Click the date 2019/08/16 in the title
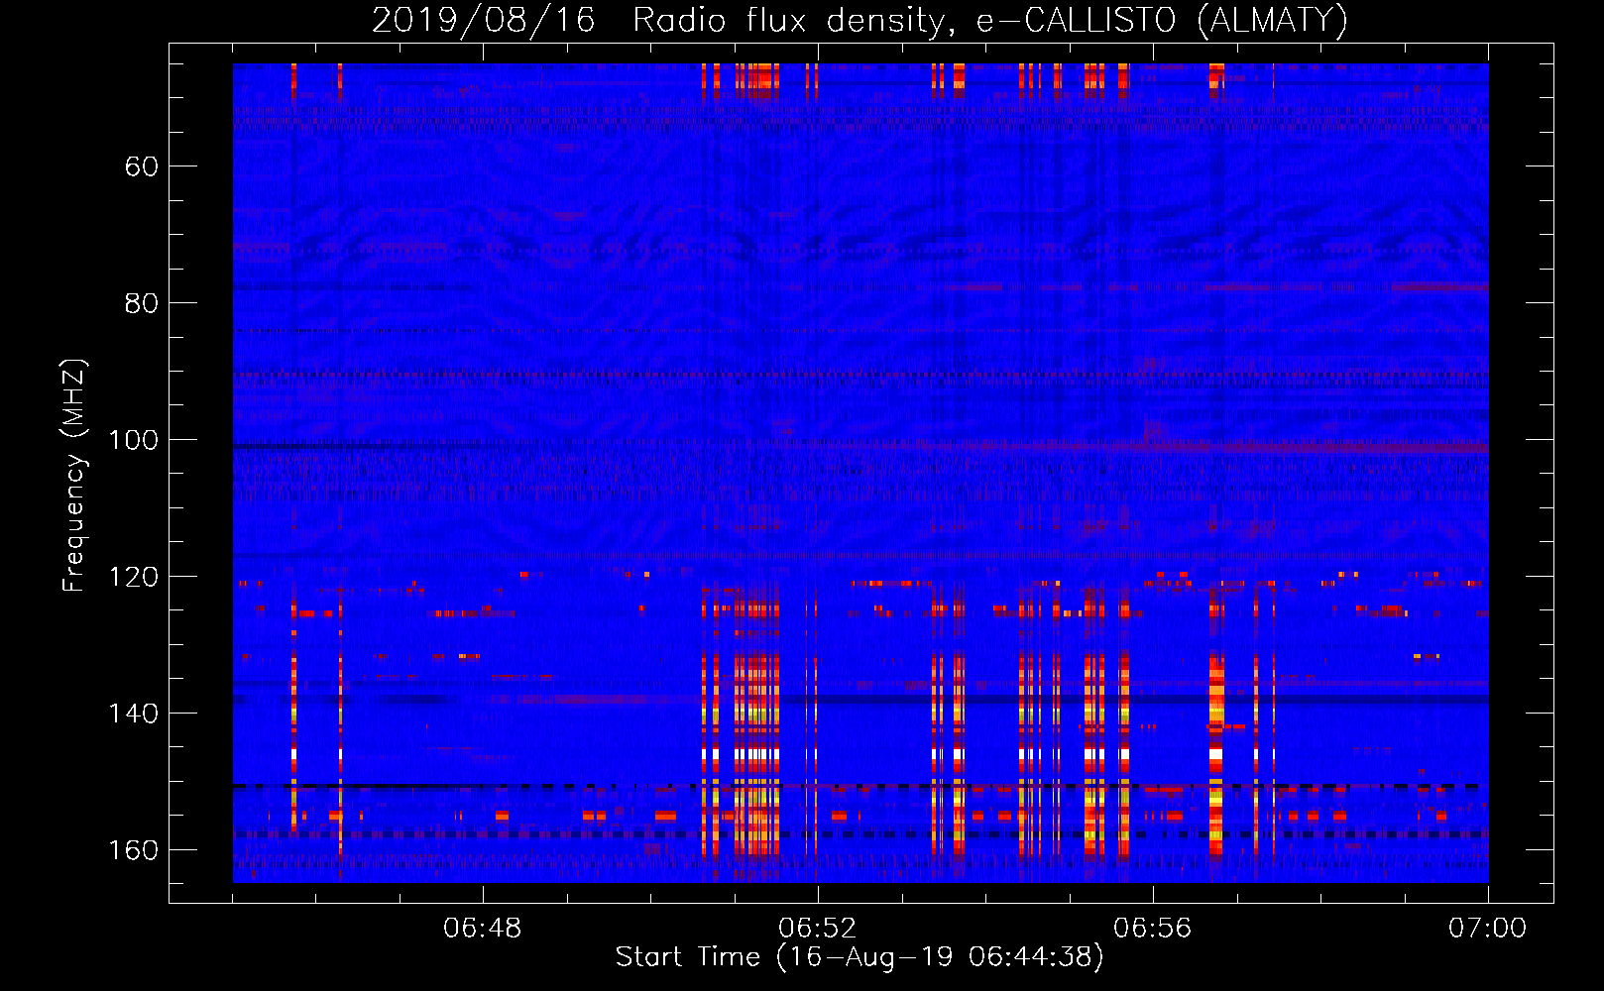This screenshot has height=991, width=1604. (x=484, y=21)
